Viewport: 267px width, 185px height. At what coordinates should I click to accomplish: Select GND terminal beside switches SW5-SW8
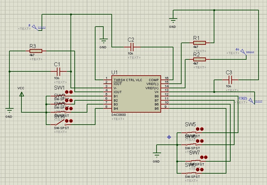point(157,154)
